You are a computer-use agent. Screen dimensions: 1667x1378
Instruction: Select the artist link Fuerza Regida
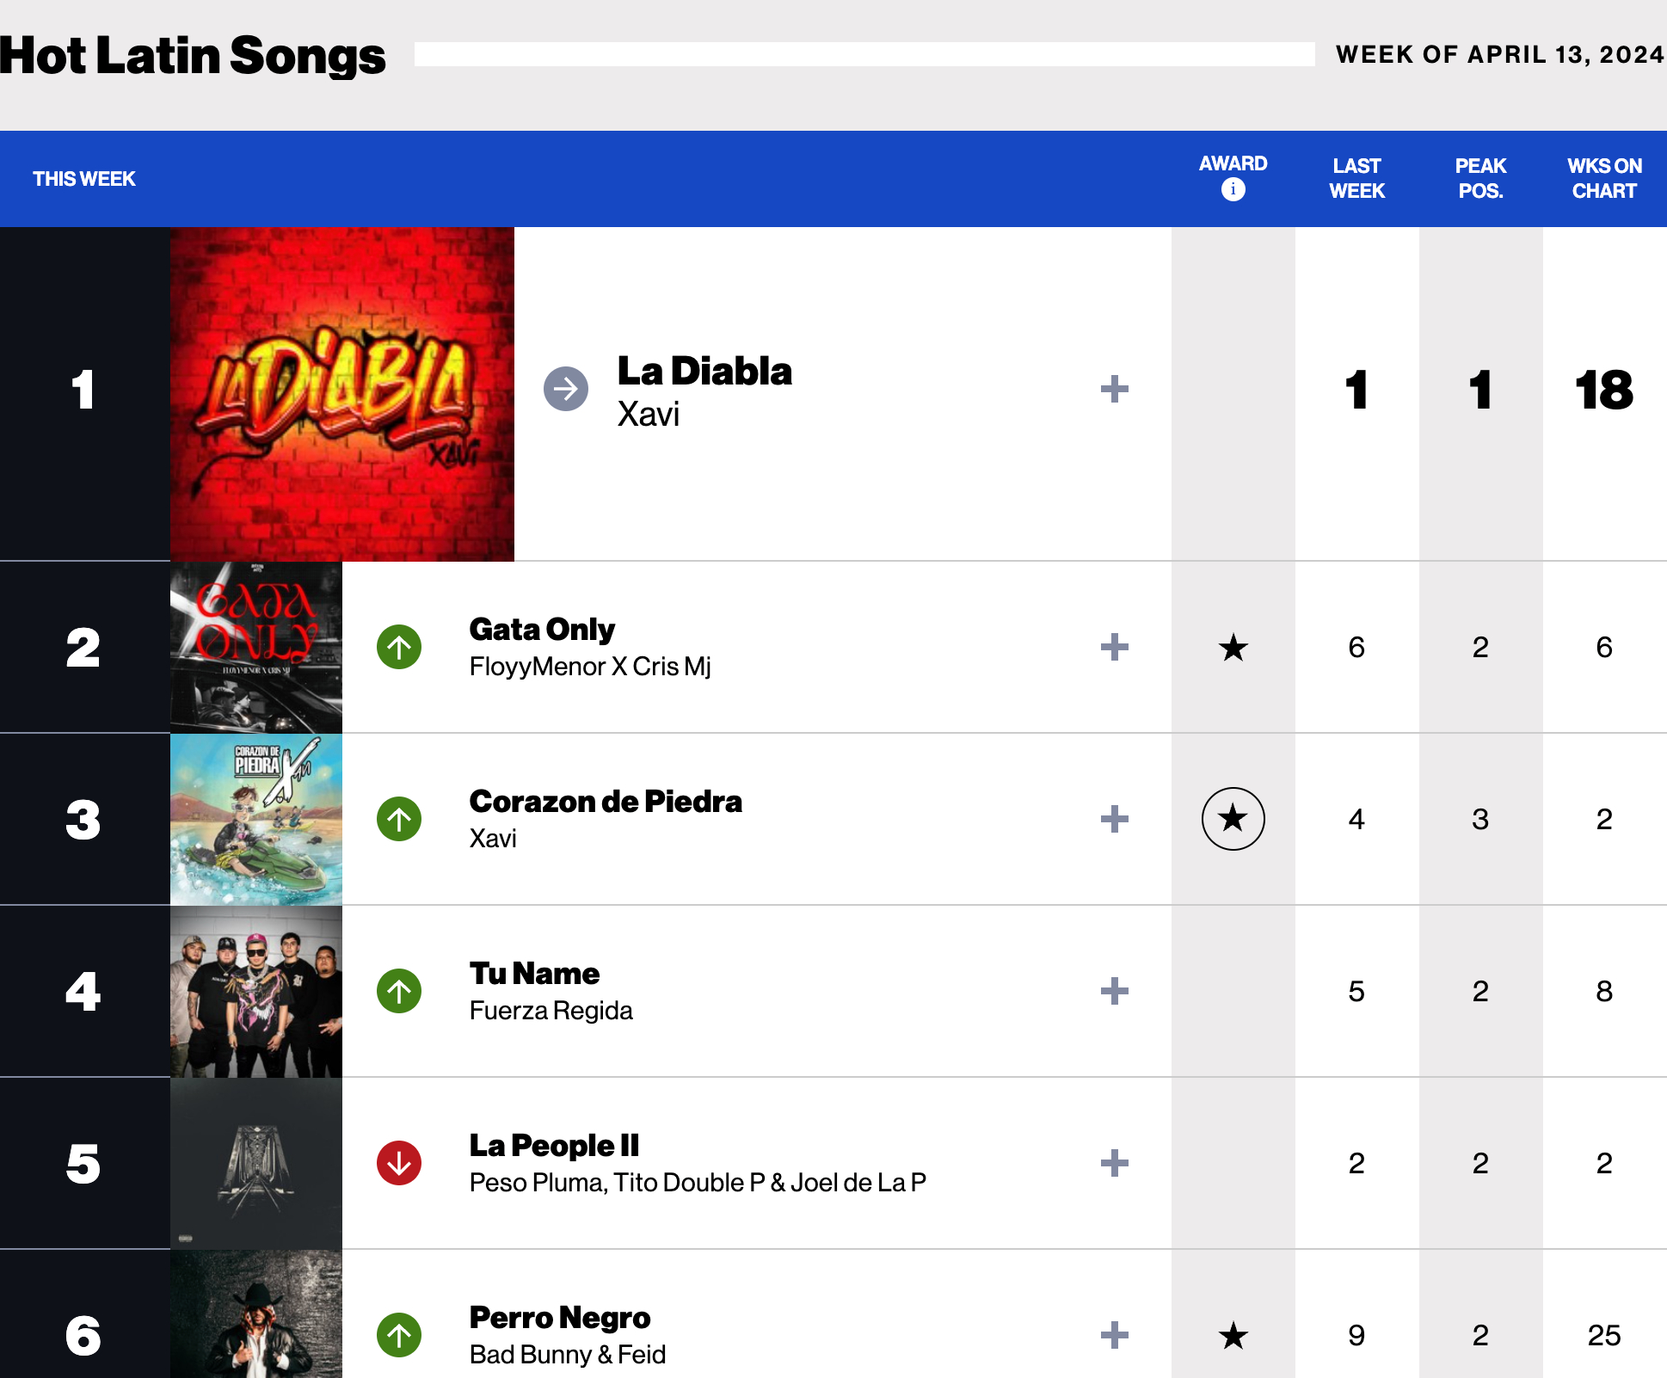click(551, 1011)
